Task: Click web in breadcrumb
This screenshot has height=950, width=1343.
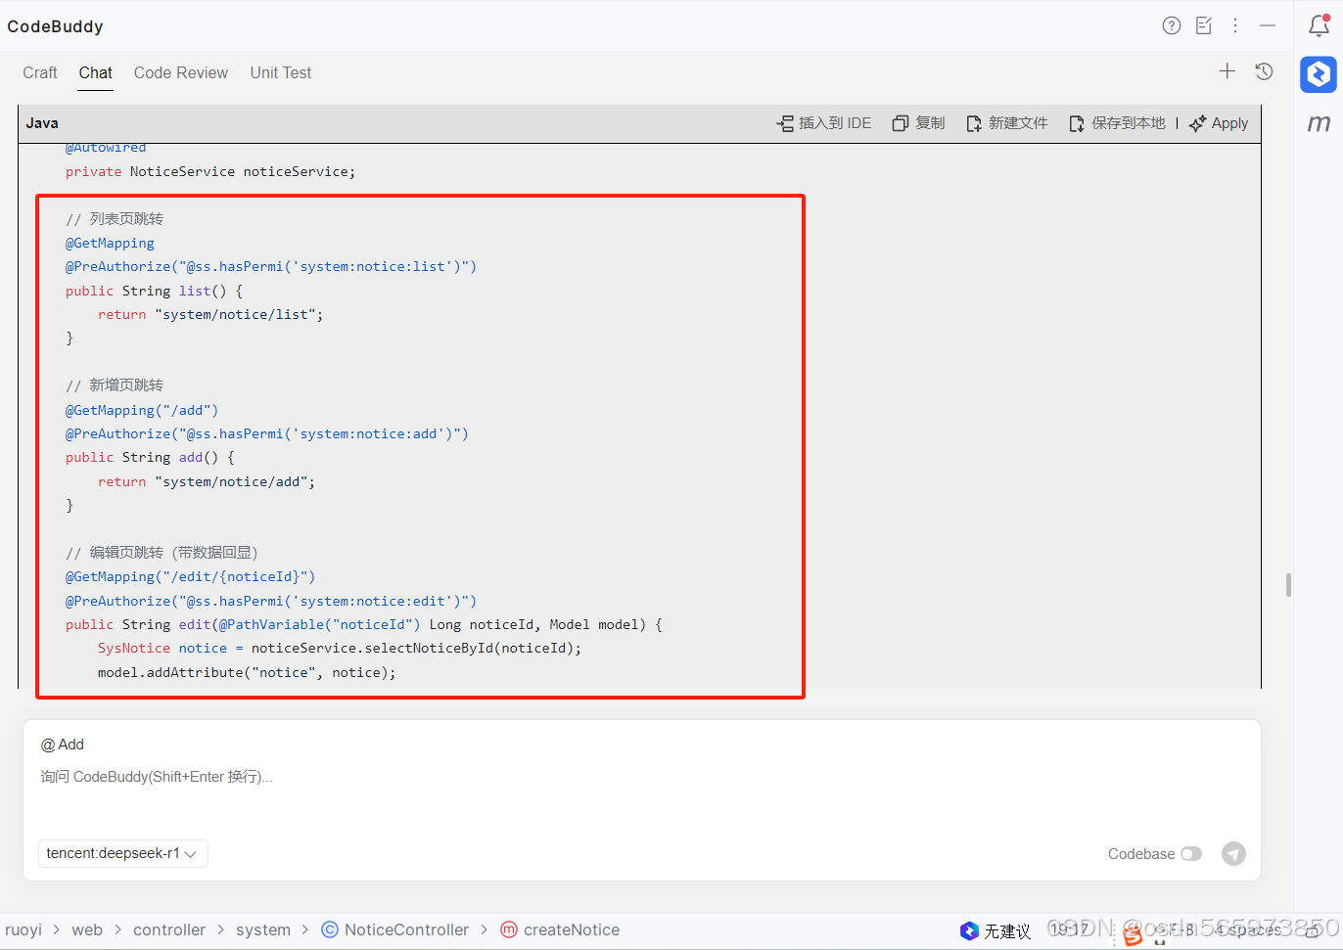Action: (87, 930)
